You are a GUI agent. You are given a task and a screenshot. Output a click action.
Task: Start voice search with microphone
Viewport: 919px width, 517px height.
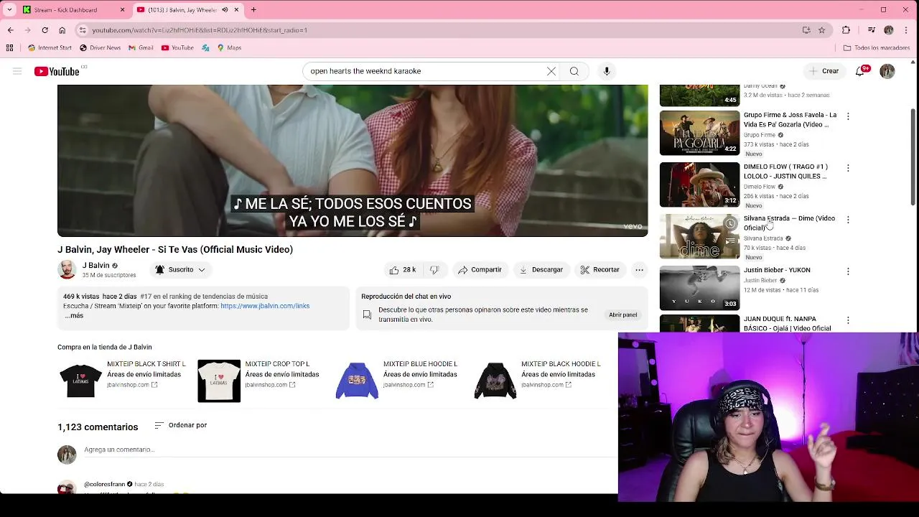(607, 71)
